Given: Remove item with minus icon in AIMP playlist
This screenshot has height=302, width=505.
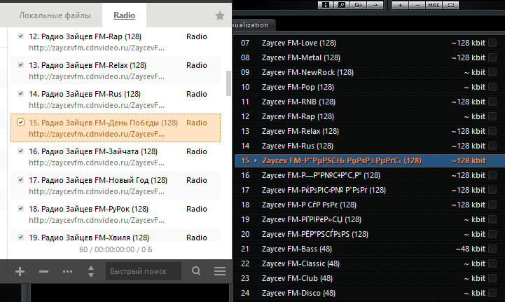Looking at the screenshot, I should [43, 271].
